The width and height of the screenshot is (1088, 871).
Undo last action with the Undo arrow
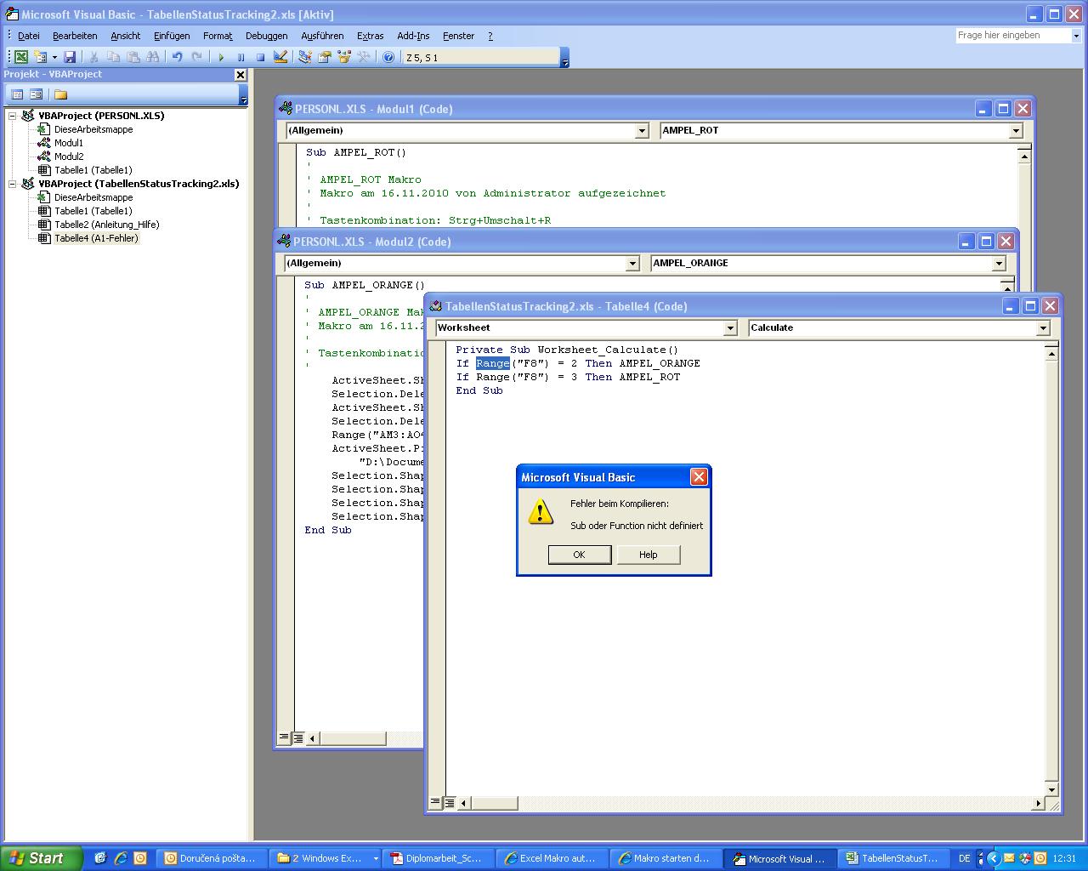coord(177,57)
